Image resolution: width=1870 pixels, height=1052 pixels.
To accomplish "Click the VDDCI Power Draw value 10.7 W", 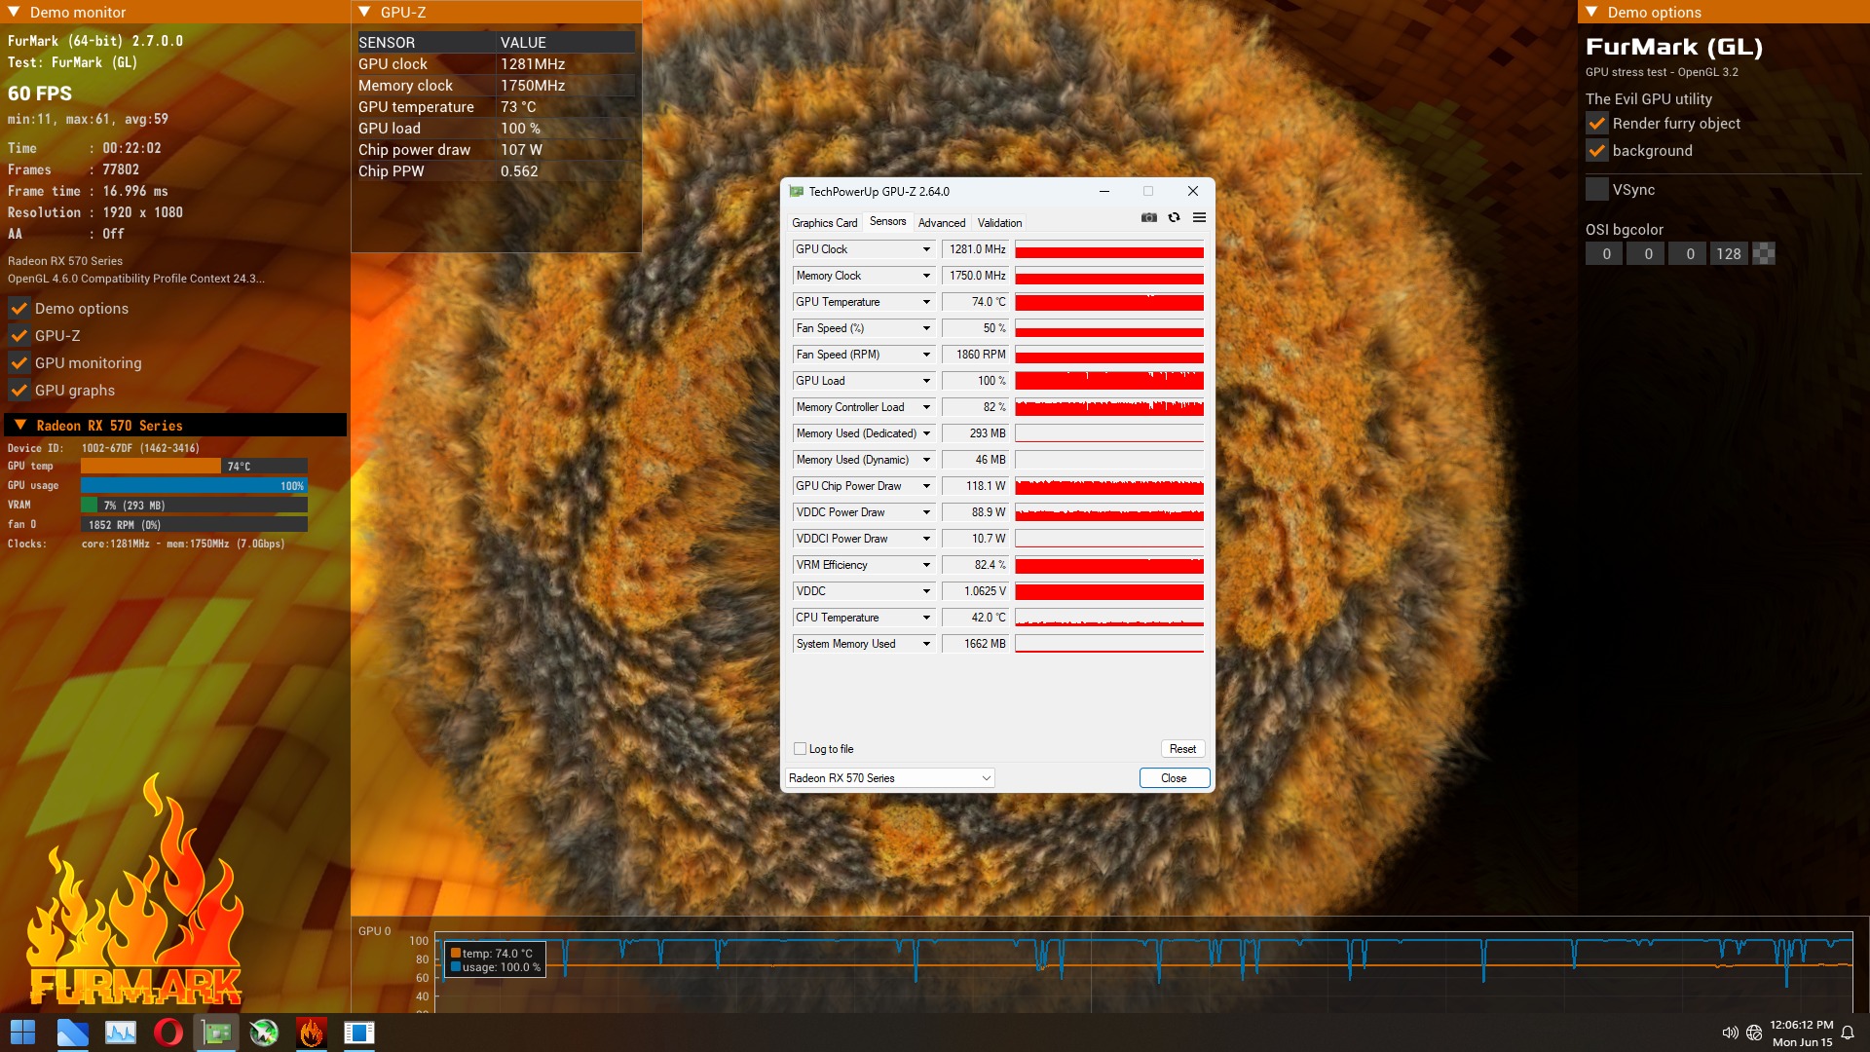I will coord(976,539).
